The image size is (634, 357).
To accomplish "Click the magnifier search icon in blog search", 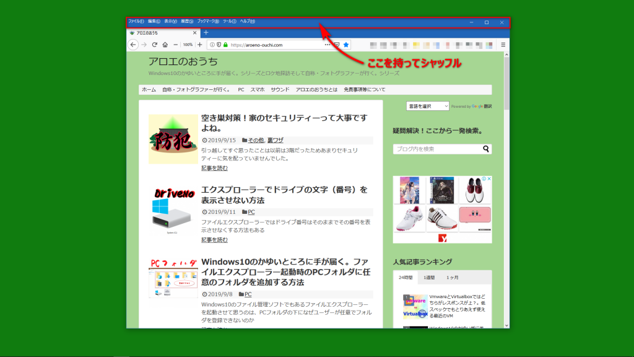I will click(486, 149).
